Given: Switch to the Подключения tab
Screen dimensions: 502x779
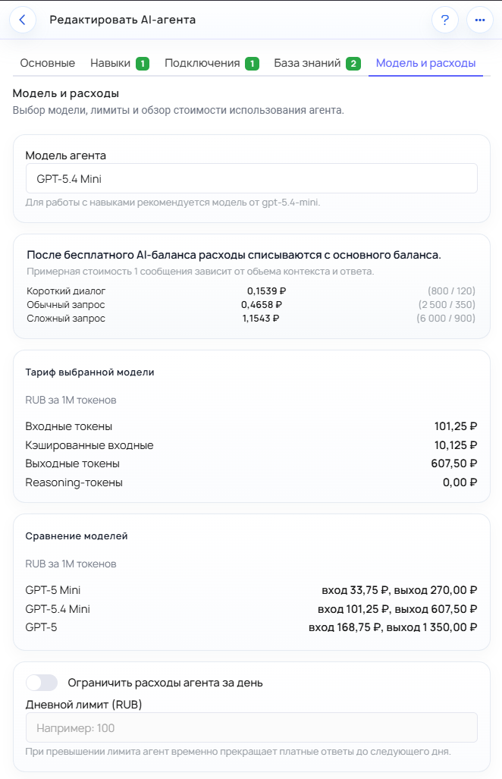Looking at the screenshot, I should (x=202, y=64).
